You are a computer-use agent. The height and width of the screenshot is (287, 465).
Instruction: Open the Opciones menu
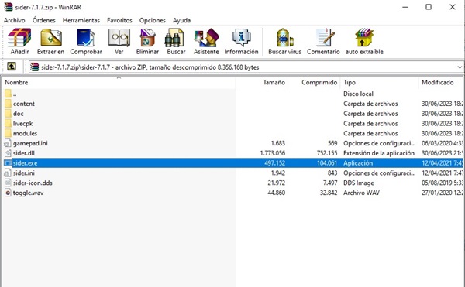(153, 20)
